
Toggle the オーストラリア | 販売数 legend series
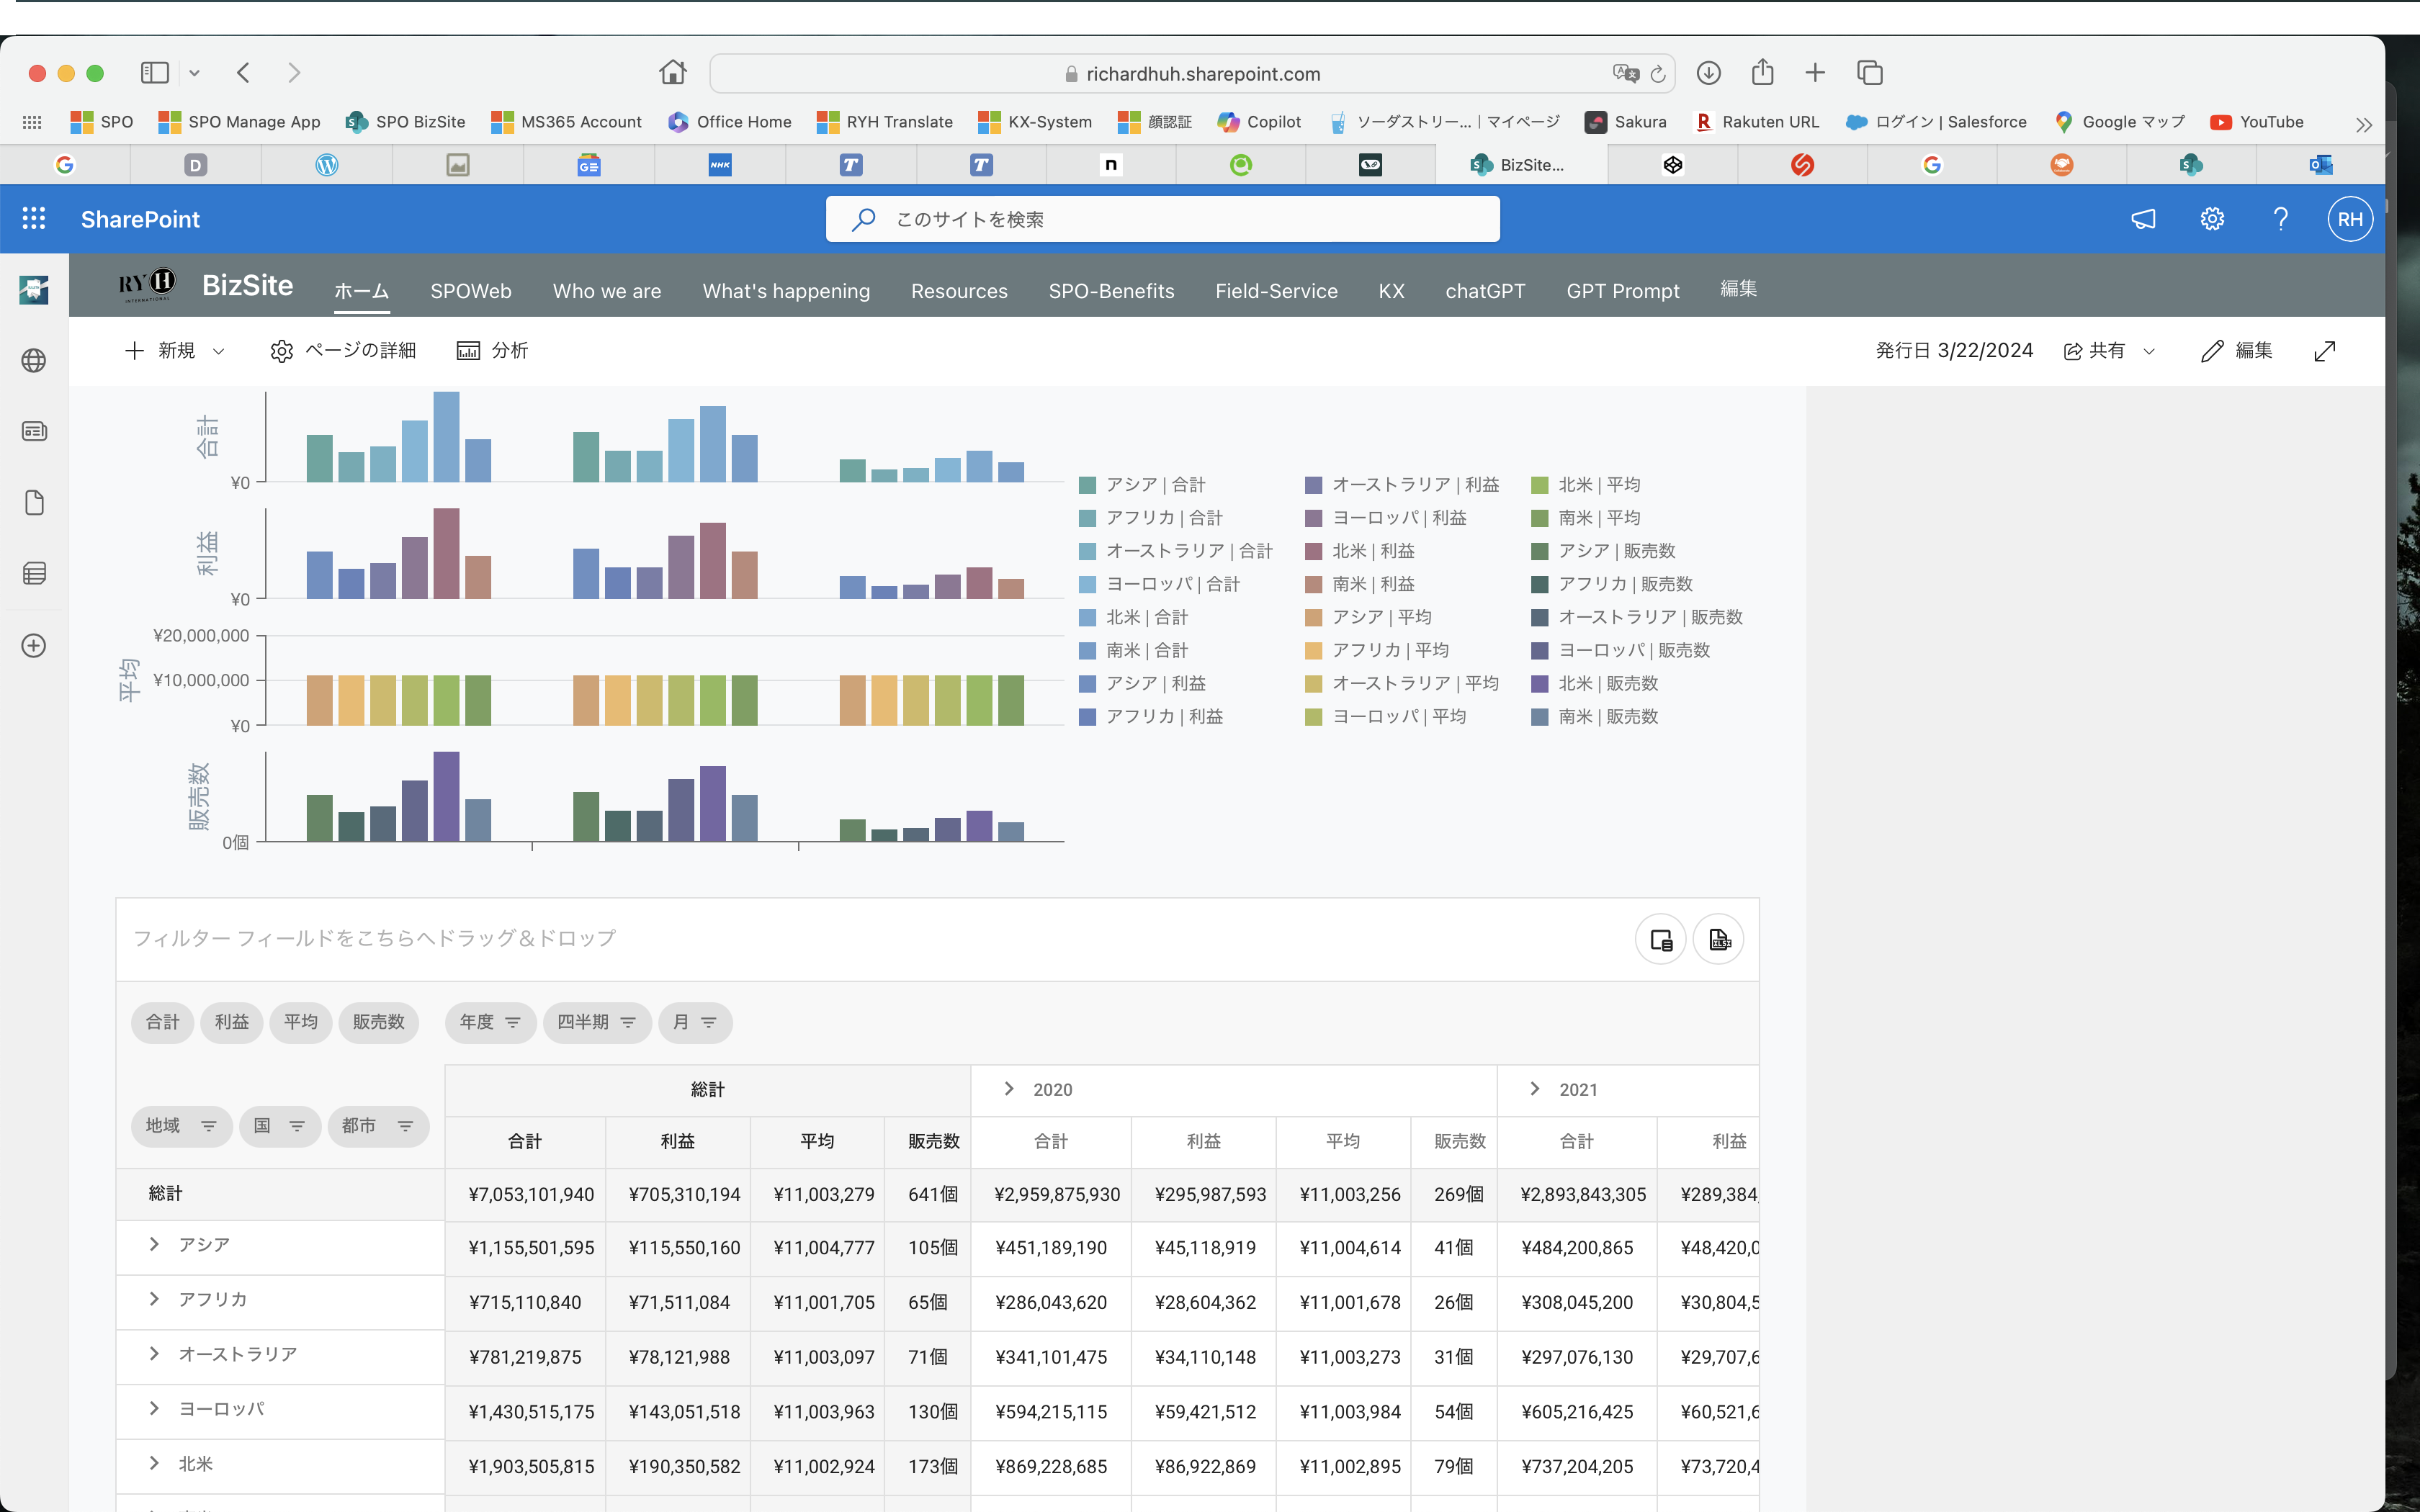pyautogui.click(x=1637, y=617)
